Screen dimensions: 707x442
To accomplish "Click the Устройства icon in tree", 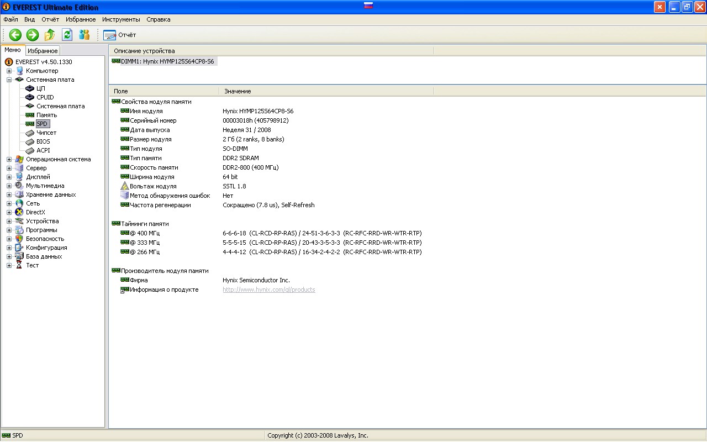I will [19, 221].
